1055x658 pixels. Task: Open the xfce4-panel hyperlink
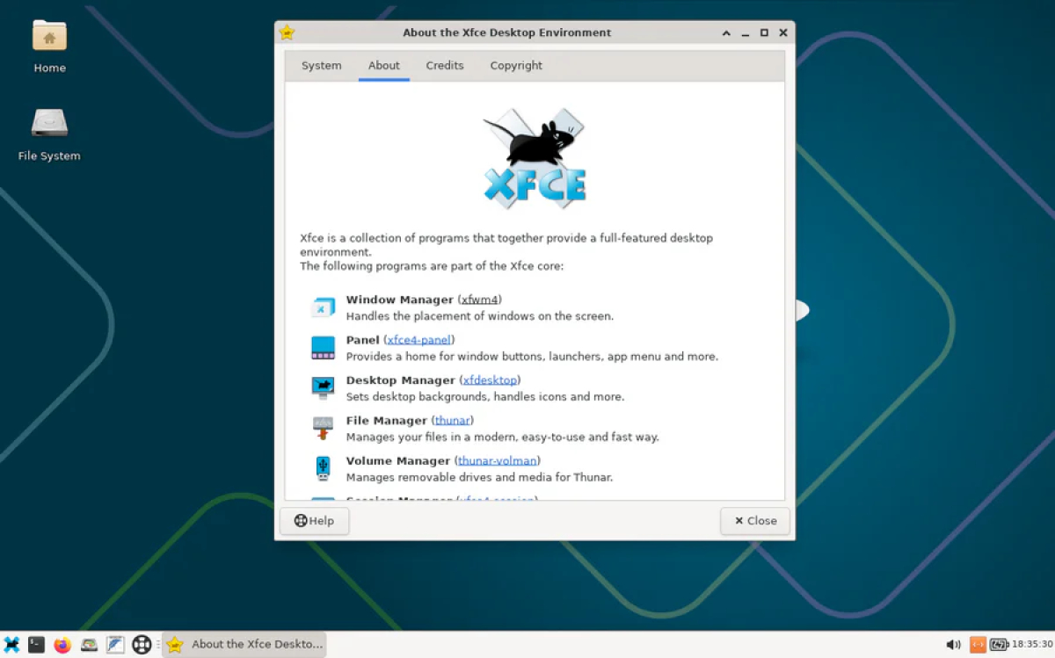point(418,340)
